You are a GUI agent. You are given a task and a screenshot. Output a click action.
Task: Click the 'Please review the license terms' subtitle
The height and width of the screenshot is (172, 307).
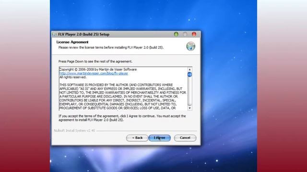[x=111, y=48]
